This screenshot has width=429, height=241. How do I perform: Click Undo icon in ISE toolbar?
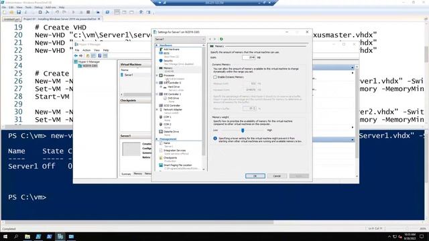click(x=57, y=12)
